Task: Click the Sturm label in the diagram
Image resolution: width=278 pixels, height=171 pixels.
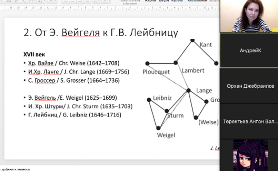Action: point(176,115)
